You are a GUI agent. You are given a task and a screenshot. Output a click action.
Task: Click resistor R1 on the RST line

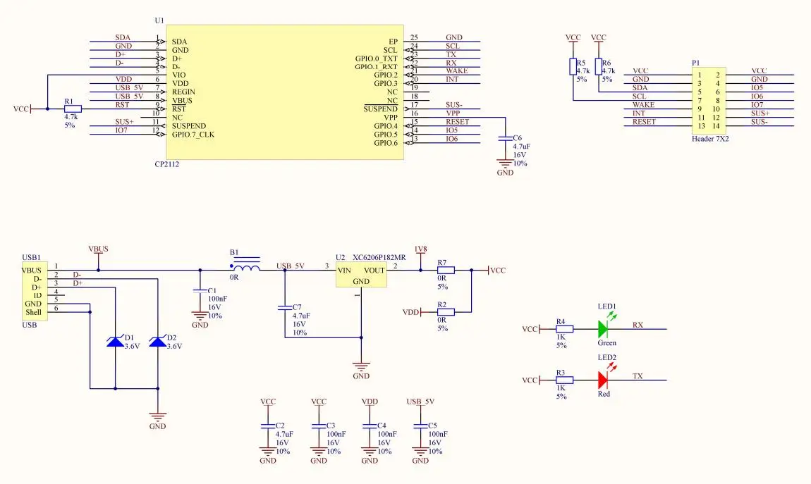pyautogui.click(x=73, y=109)
